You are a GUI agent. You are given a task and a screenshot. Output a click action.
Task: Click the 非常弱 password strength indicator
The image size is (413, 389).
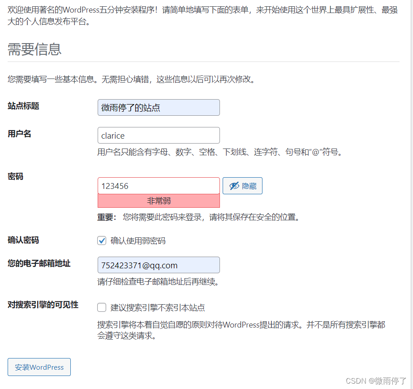[x=159, y=201]
